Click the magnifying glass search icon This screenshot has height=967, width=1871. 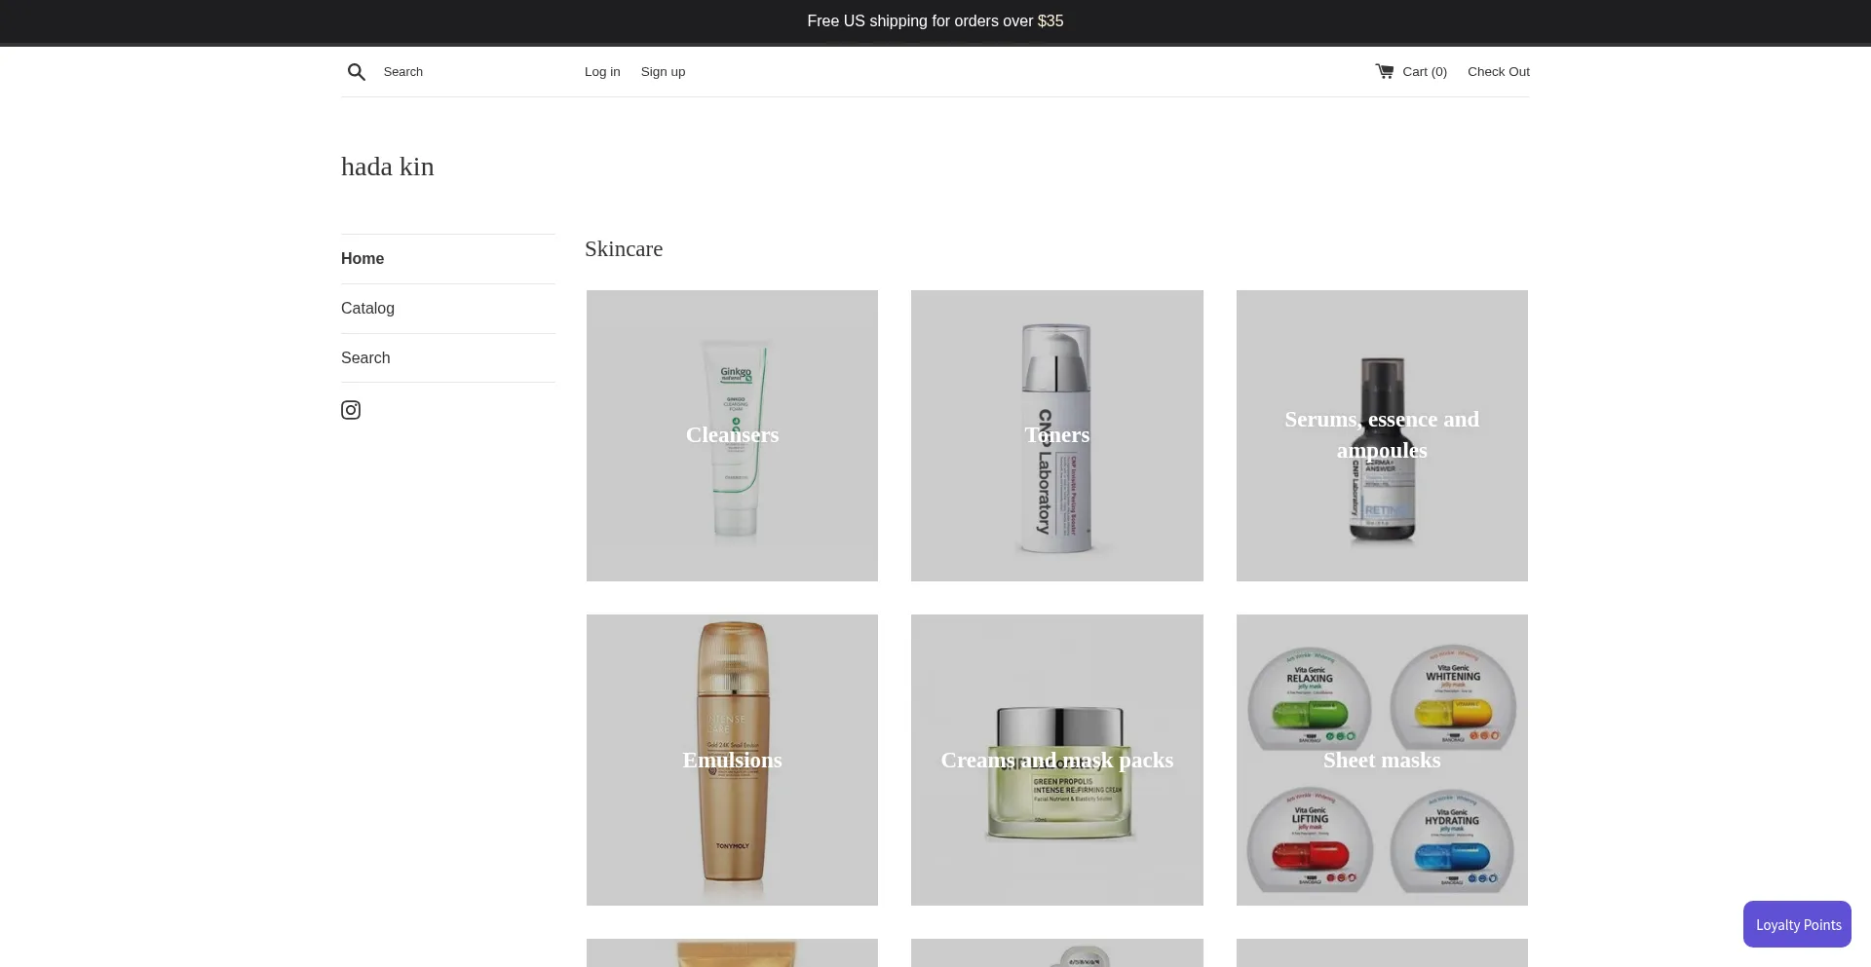[357, 72]
